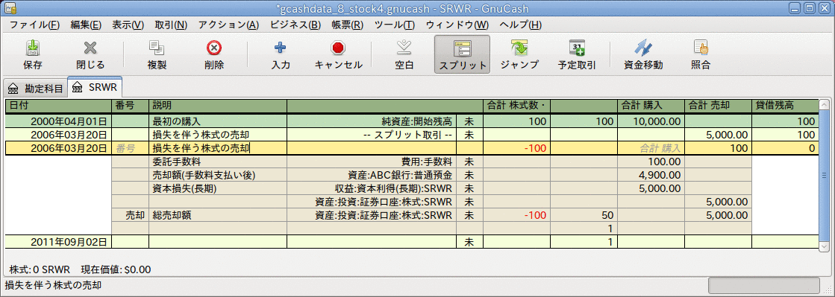Click the Jump (ジャンプ) toolbar icon
The width and height of the screenshot is (835, 297).
coord(519,55)
